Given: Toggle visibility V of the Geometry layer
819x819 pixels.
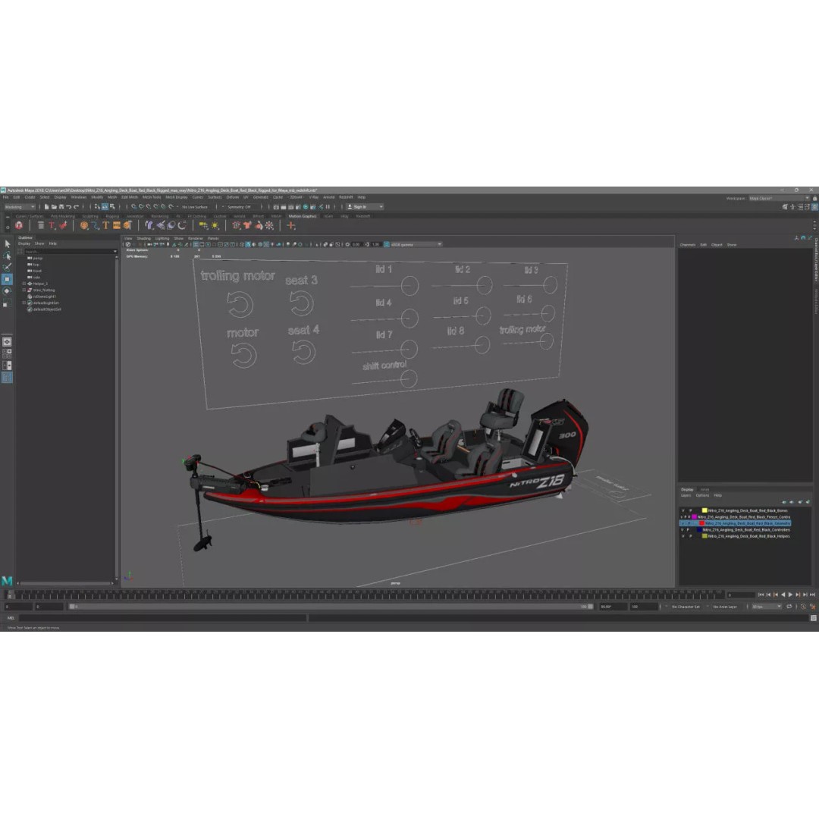Looking at the screenshot, I should 682,522.
